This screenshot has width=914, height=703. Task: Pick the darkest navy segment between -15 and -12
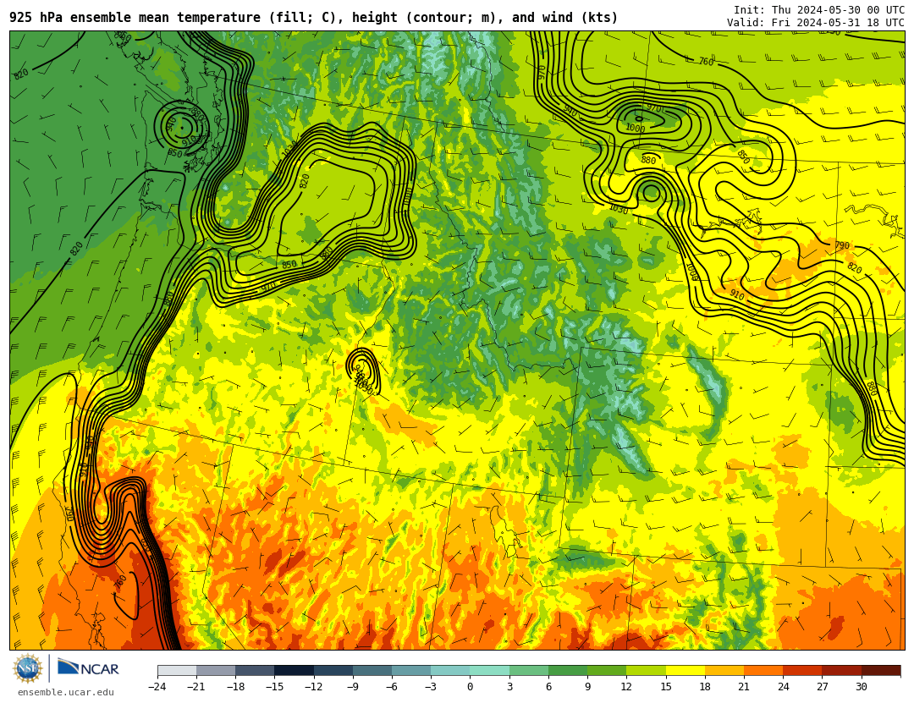click(x=295, y=670)
